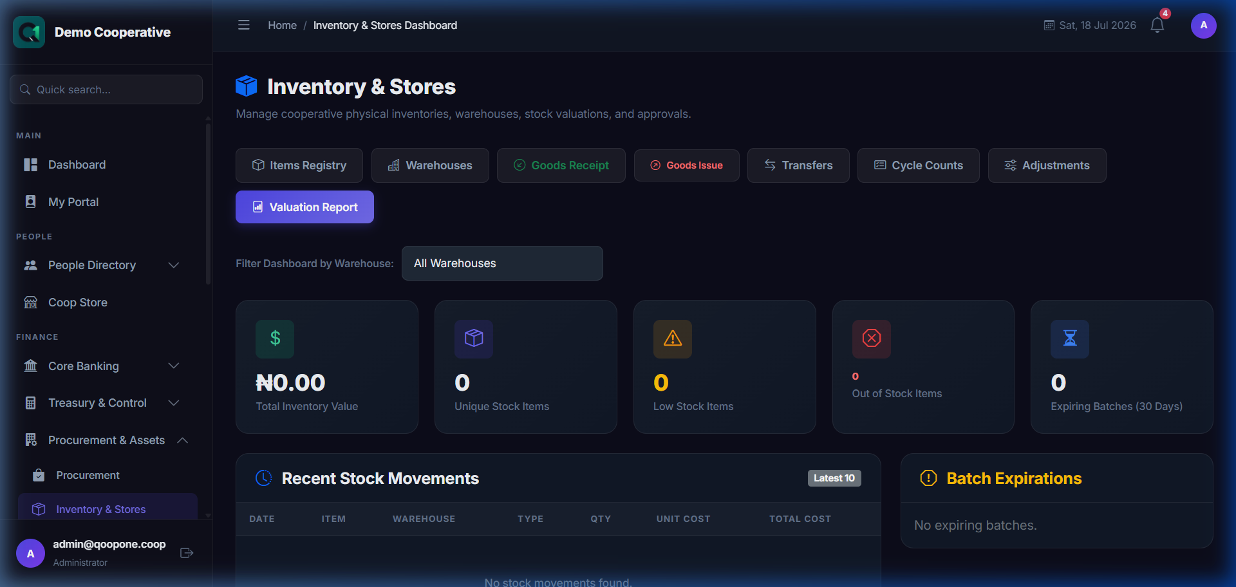Click the warning triangle on Low Stock Items card

coord(673,339)
